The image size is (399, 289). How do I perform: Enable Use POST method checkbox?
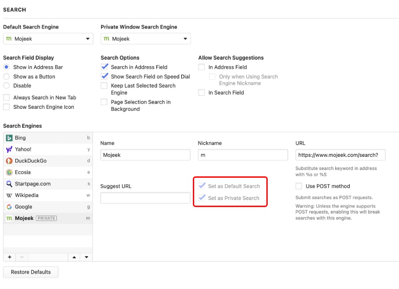(299, 186)
